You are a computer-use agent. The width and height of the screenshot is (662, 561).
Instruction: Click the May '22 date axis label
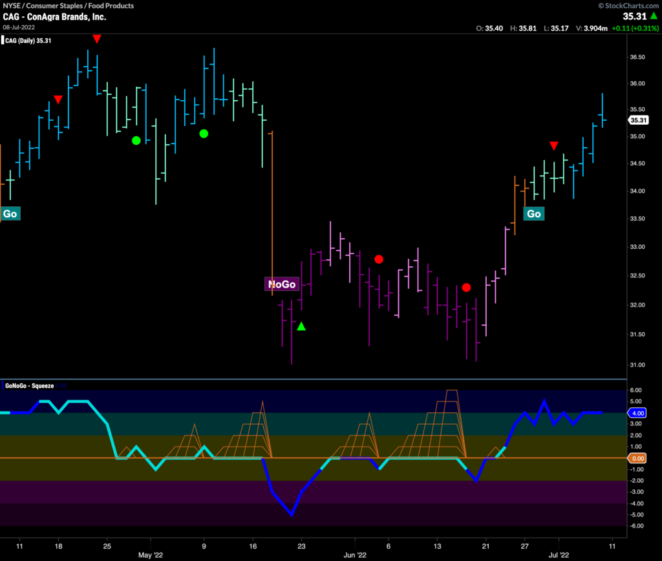[x=150, y=555]
